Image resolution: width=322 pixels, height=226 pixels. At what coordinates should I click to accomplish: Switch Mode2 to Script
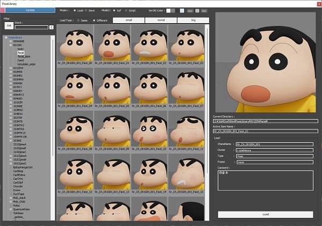126,11
